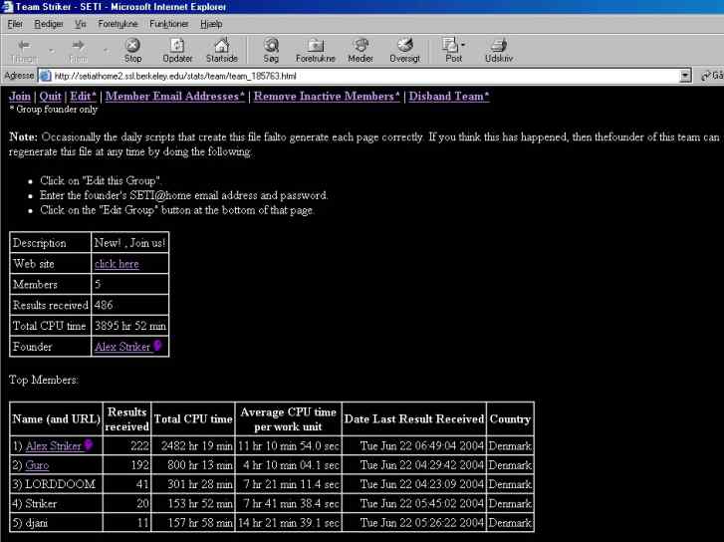The image size is (724, 542).
Task: Click the 'Average CPU time per work unit' header
Action: tap(288, 419)
